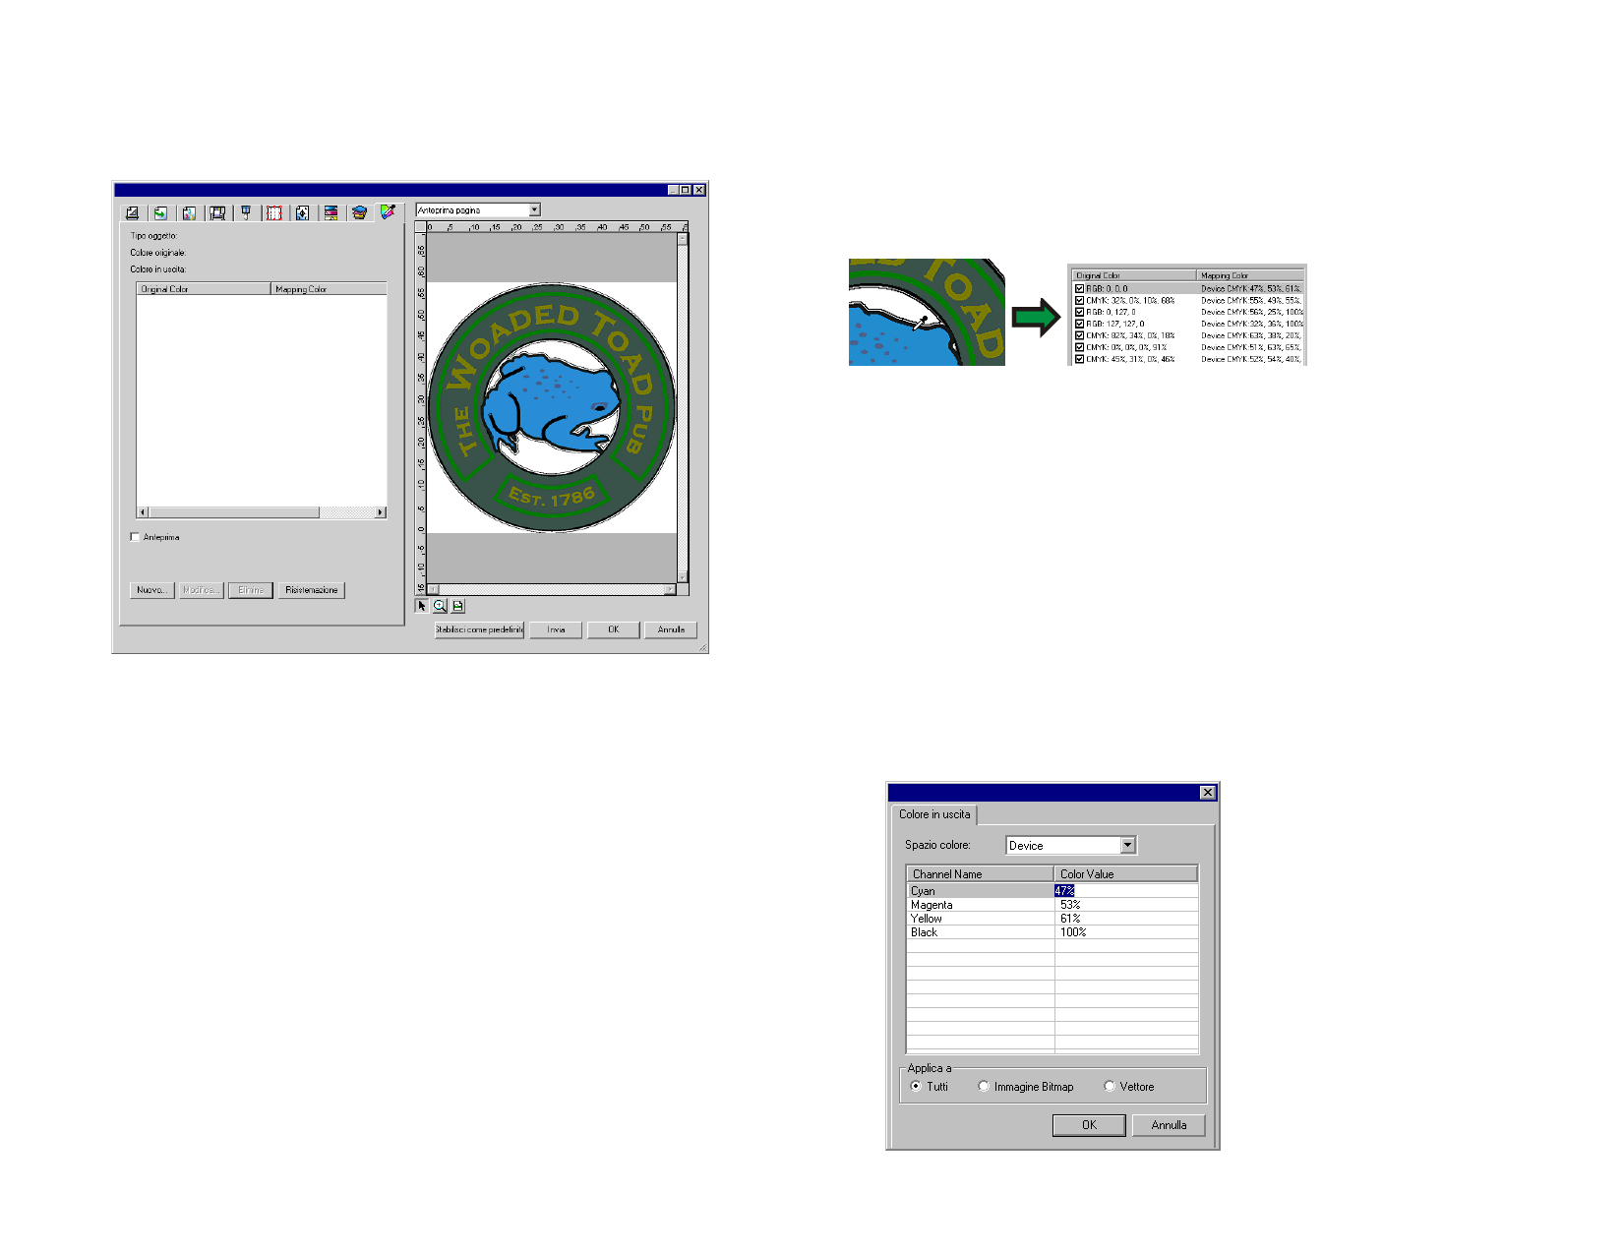Viewport: 1623px width, 1254px height.
Task: Uncheck the RGB: 0, 127, 0 color row
Action: click(x=1079, y=312)
